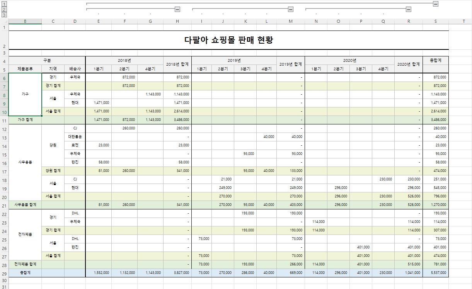The image size is (472, 289).
Task: Click outline level 1 button
Action: [4, 3]
